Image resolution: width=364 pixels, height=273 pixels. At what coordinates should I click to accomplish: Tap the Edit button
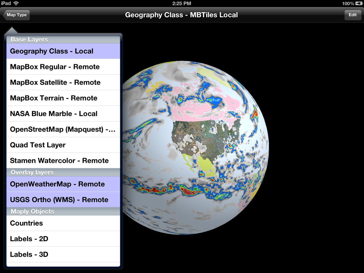pos(352,15)
